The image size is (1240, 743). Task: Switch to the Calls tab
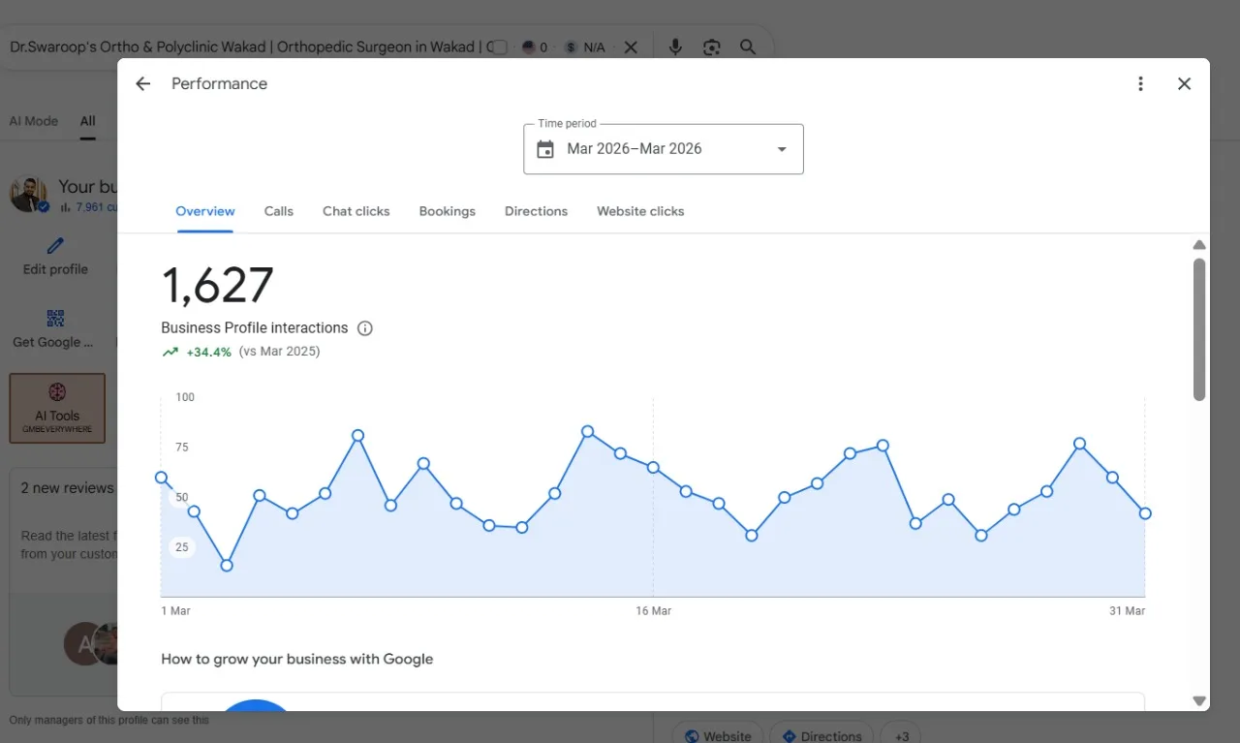[x=279, y=211]
